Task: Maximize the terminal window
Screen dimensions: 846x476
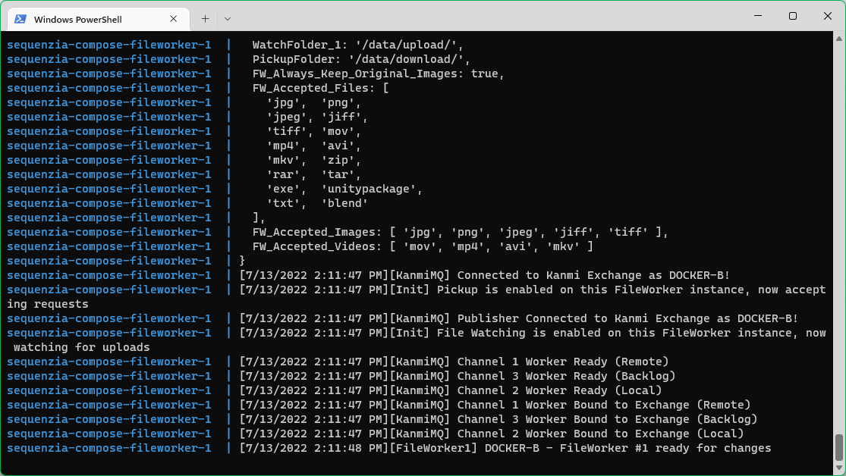Action: (x=793, y=16)
